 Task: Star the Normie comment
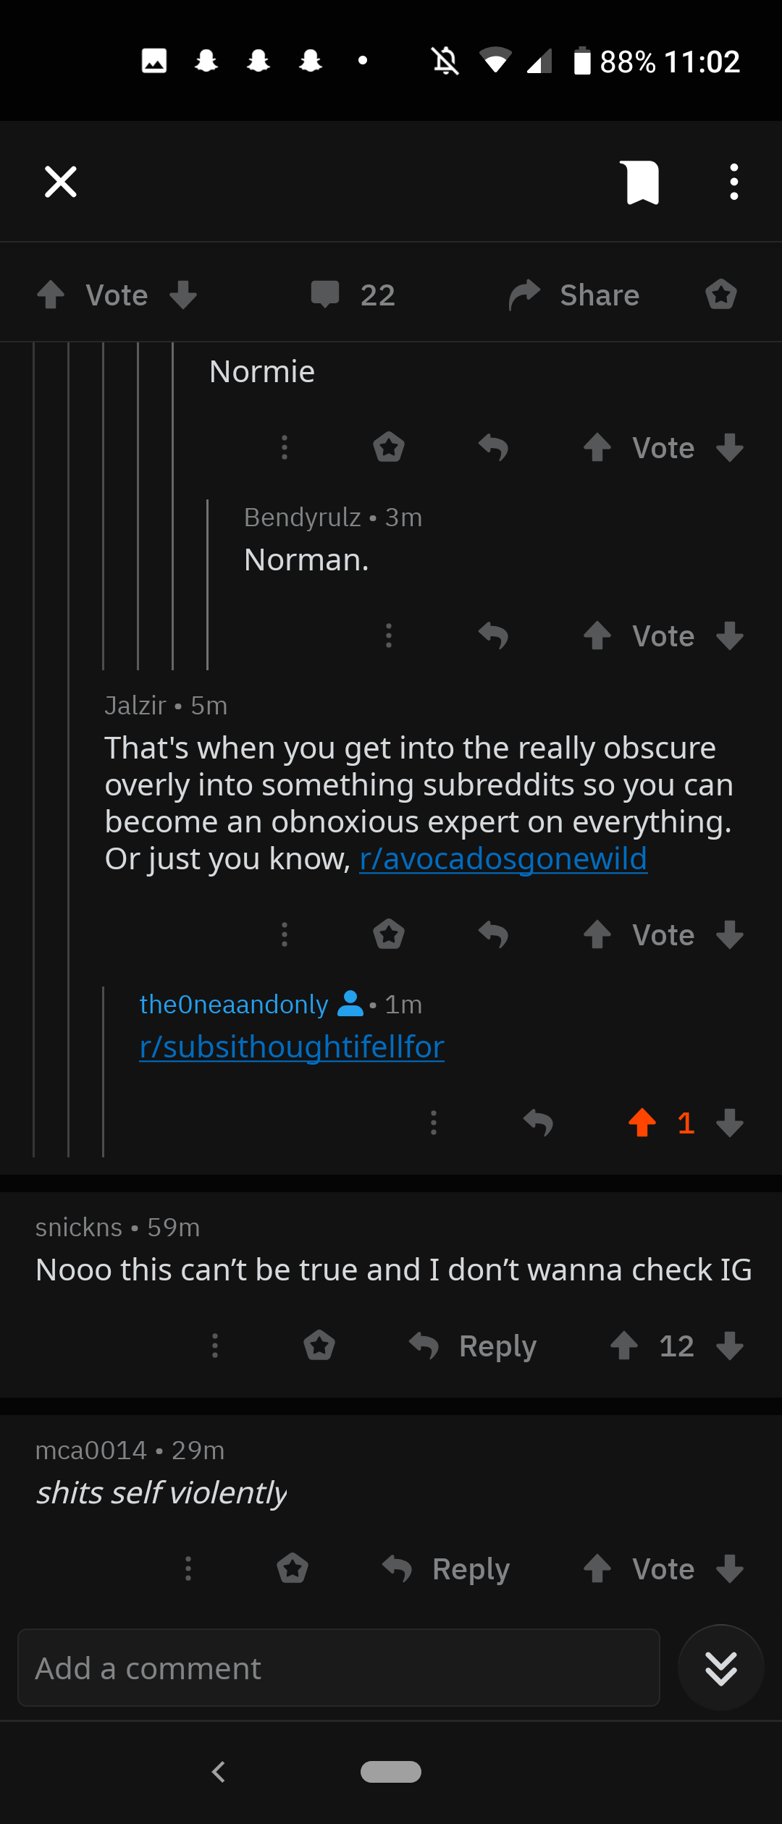point(388,447)
